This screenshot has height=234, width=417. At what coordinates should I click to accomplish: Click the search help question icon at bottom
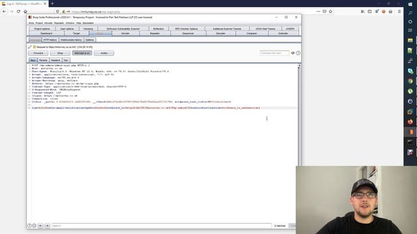29,226
